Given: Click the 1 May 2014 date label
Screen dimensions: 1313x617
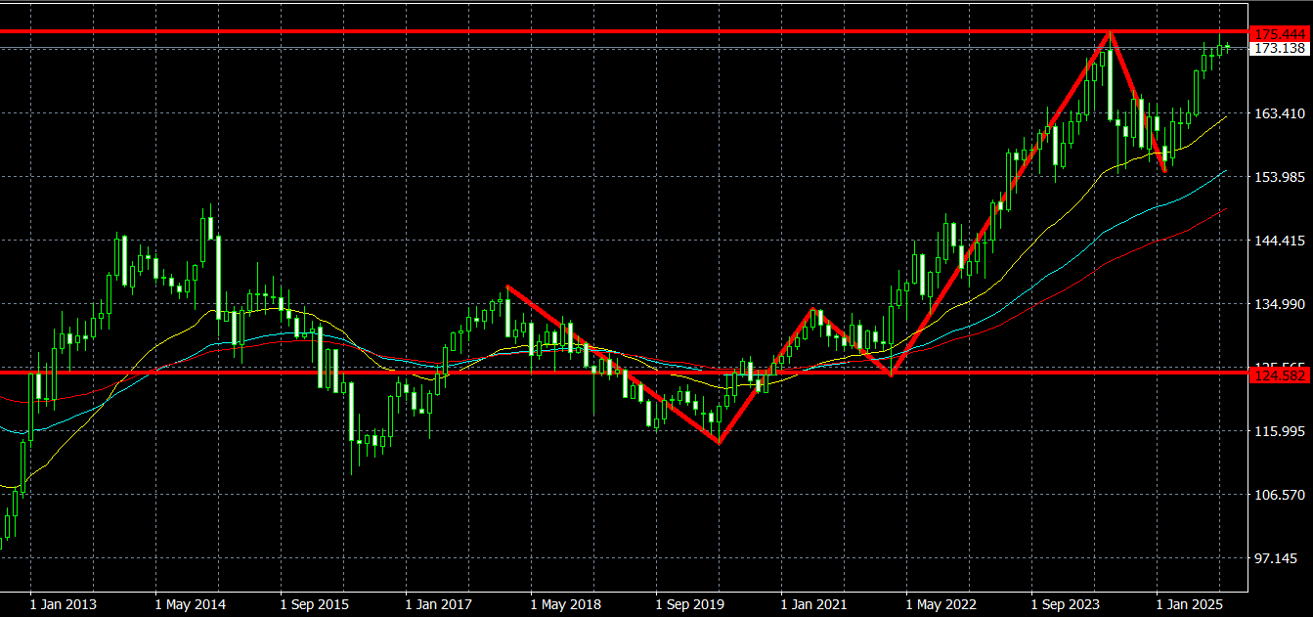Looking at the screenshot, I should (x=190, y=604).
